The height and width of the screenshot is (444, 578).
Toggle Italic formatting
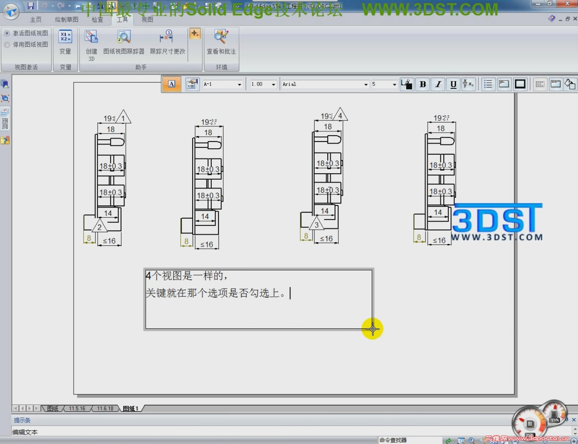(438, 84)
